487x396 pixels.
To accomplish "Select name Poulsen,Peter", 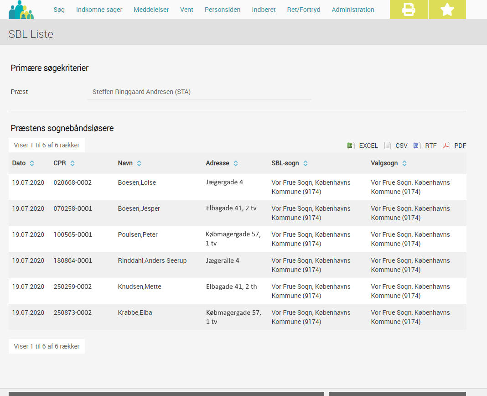I will pos(138,234).
